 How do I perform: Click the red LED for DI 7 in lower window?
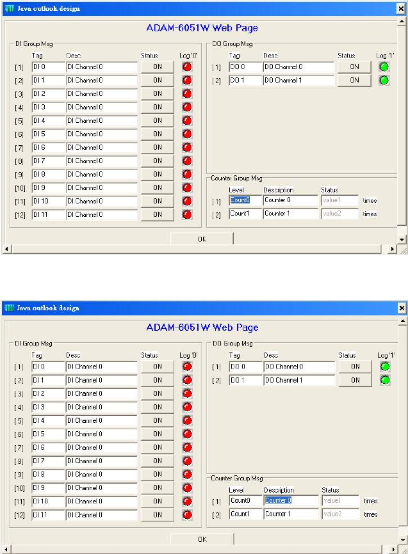pyautogui.click(x=187, y=461)
